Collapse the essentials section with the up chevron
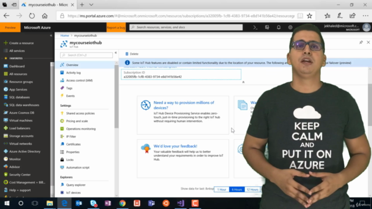Viewport: 372px width, 209px height. 243,82
